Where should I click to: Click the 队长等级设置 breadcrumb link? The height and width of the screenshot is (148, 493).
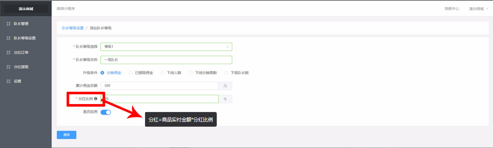pyautogui.click(x=73, y=28)
